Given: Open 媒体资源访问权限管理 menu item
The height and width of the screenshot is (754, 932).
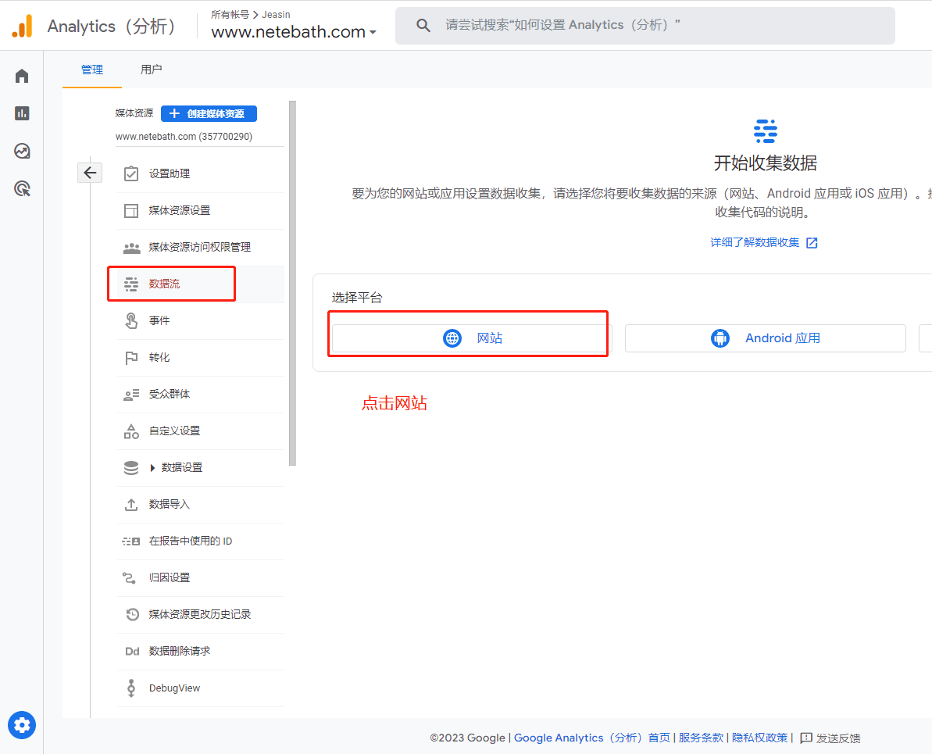Looking at the screenshot, I should point(201,248).
